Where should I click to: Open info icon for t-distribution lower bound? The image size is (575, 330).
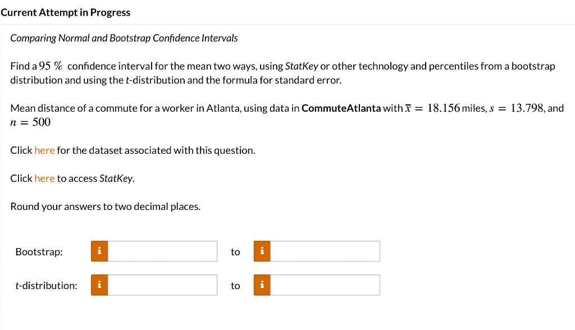point(99,285)
